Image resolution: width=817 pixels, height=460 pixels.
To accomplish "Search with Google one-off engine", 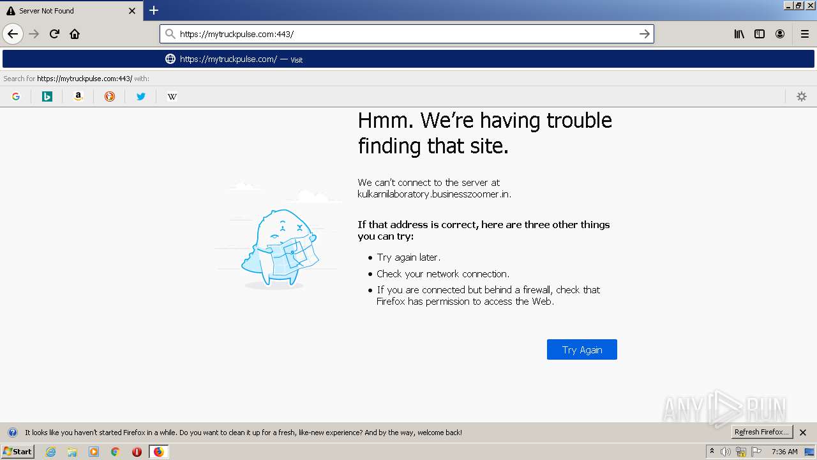I will (16, 96).
